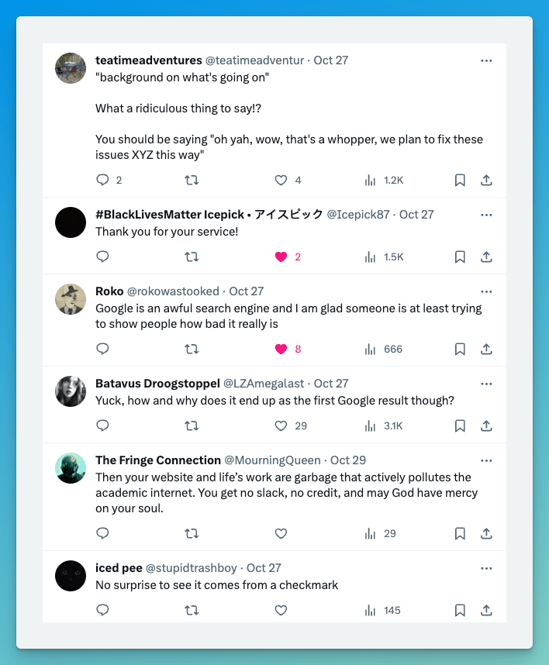Screen dimensions: 549x665
Task: Bookmark Batavus Droogstoppel's tweet
Action: tap(460, 426)
